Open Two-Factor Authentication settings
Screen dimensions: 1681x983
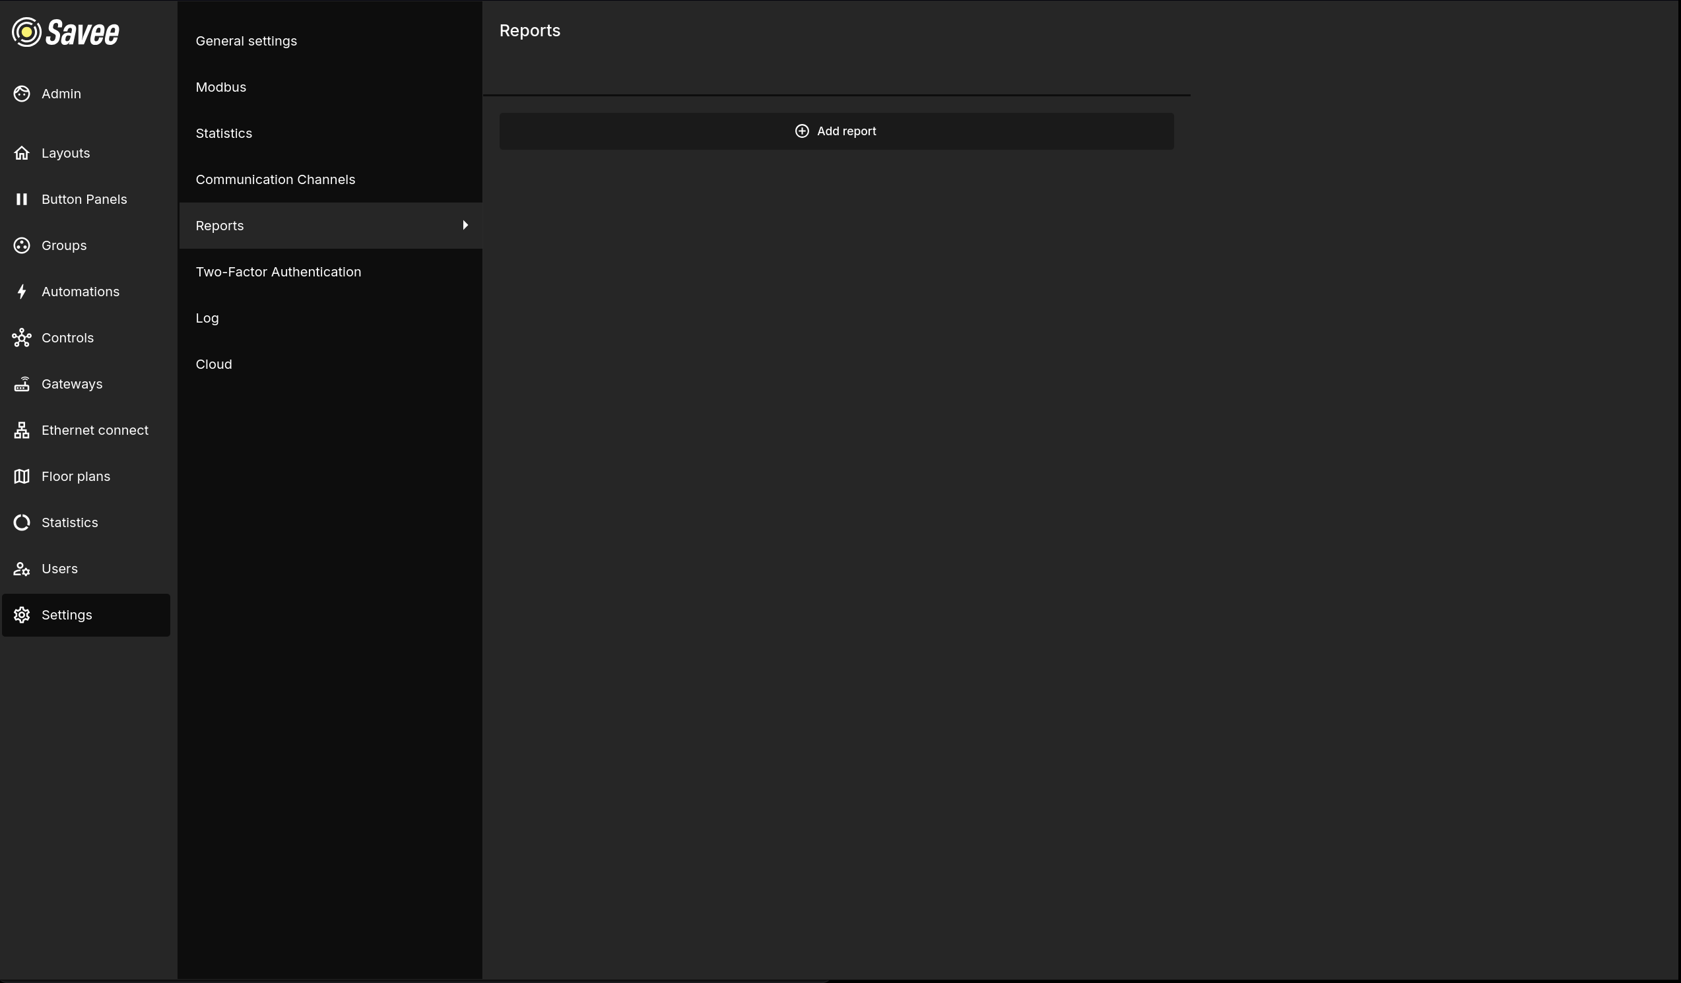click(x=278, y=272)
